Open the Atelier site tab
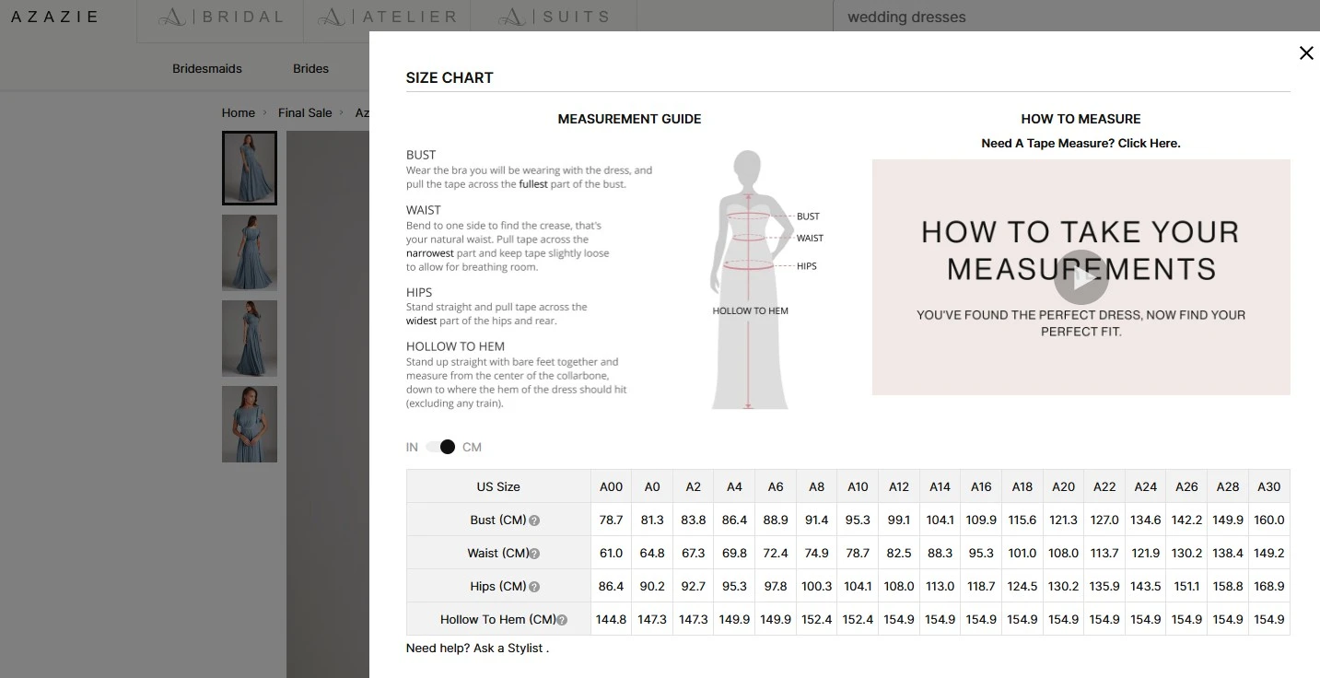The width and height of the screenshot is (1320, 678). (x=386, y=17)
